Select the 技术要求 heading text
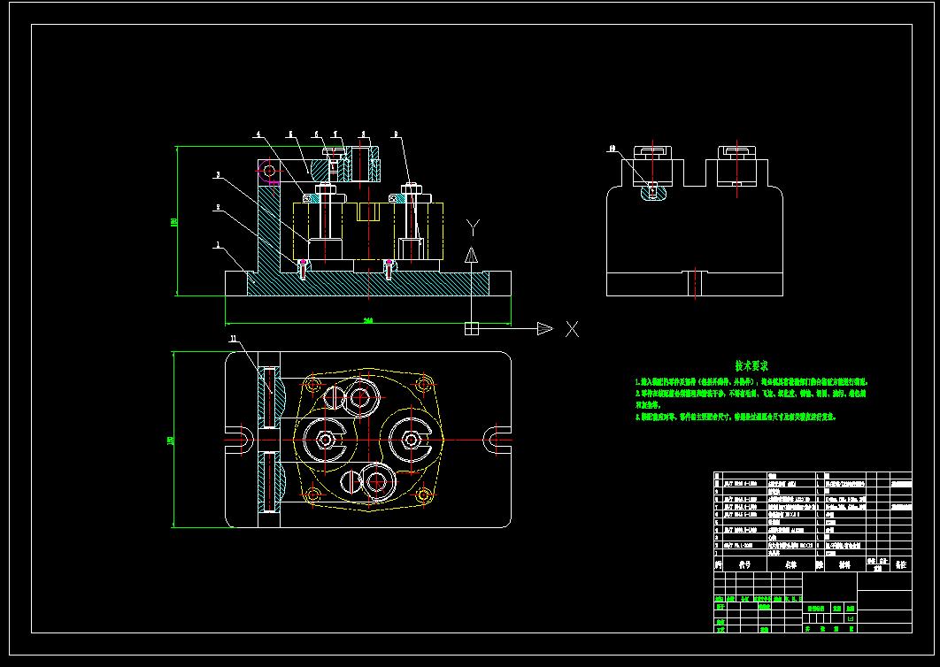 point(751,365)
